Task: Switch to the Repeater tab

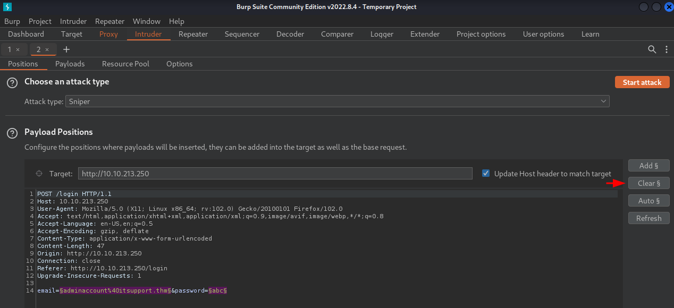Action: tap(193, 34)
